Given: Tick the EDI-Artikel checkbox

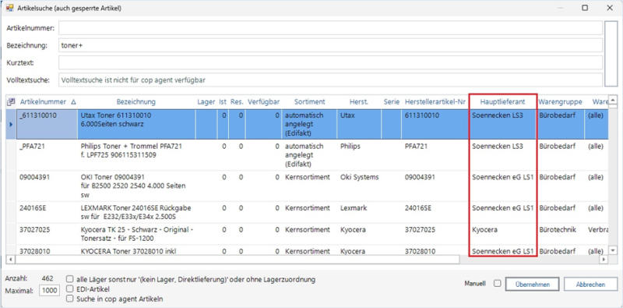Looking at the screenshot, I should coord(70,289).
